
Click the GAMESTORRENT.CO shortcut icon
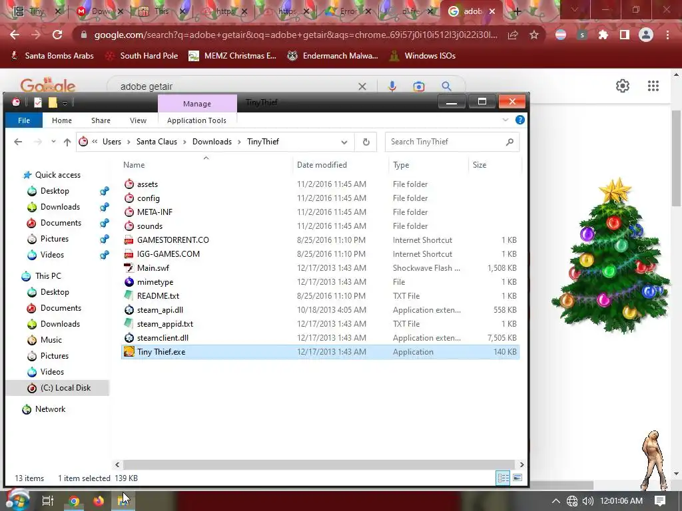129,240
